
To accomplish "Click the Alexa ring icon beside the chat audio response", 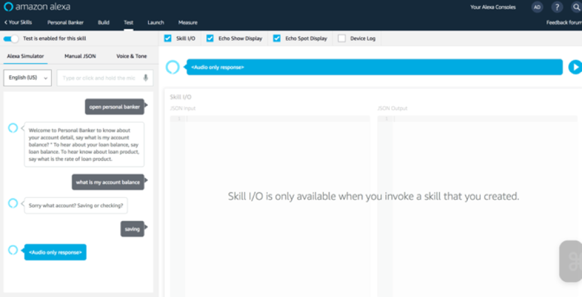I will point(13,250).
